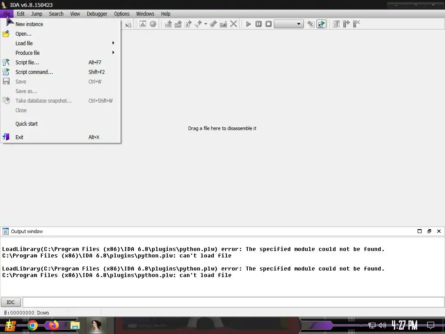Image resolution: width=445 pixels, height=334 pixels.
Task: Click the IDA portrait icon on taskbar
Action: click(96, 325)
